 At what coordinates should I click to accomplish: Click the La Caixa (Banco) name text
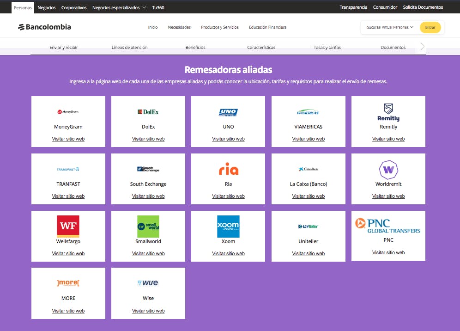[x=309, y=184]
